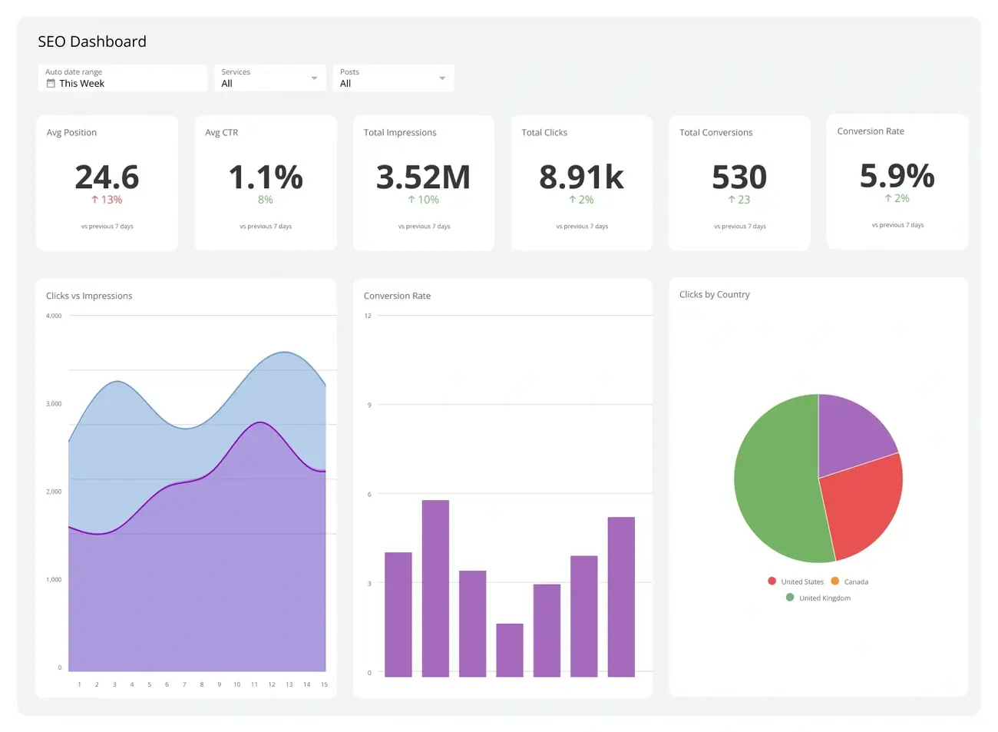Click the Clicks by Country chart title

coord(714,294)
